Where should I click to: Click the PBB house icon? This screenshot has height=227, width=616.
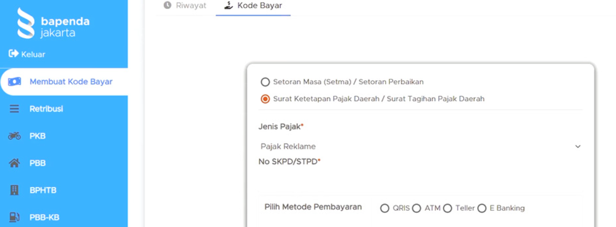[x=15, y=163]
